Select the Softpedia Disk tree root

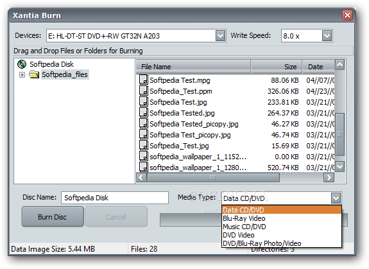pos(51,64)
